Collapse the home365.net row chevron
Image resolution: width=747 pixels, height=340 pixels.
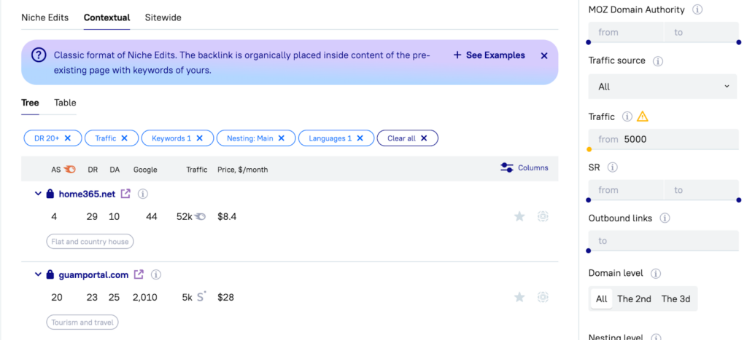click(38, 194)
